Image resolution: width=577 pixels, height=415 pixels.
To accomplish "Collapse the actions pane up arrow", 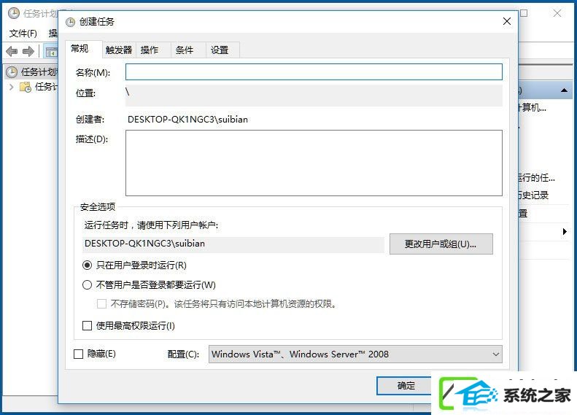I will (564, 90).
